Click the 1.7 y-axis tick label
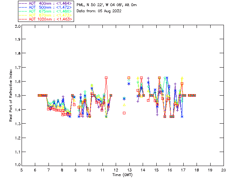The image size is (230, 184). coord(17,68)
